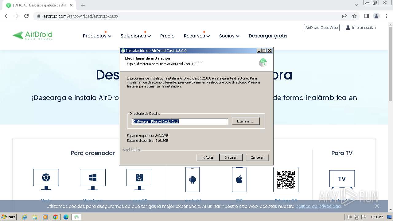Click the iOS Apple phone icon
393x221 pixels.
(239, 180)
